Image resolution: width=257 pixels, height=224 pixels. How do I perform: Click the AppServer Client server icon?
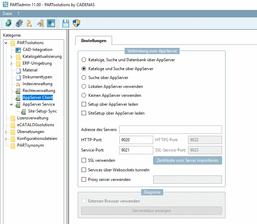click(x=18, y=98)
